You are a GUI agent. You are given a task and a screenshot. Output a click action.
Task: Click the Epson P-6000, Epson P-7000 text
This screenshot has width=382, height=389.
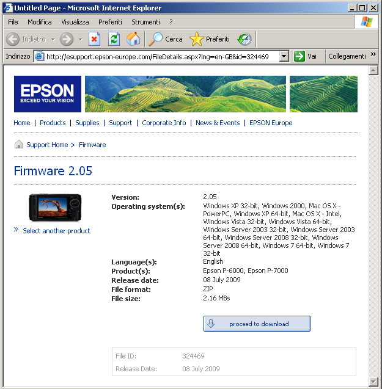246,271
